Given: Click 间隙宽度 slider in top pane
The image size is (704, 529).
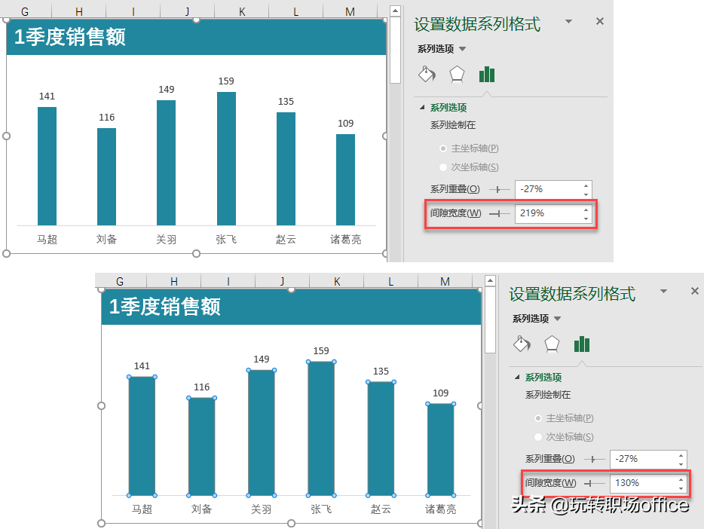Looking at the screenshot, I should [499, 213].
